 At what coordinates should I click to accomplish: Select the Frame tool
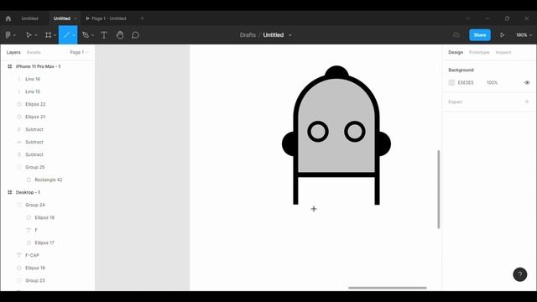pos(49,35)
